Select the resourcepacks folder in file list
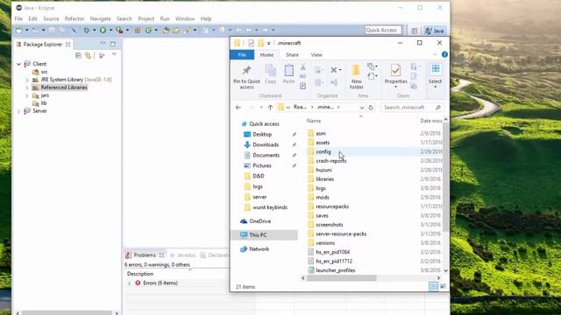The width and height of the screenshot is (561, 315). (332, 206)
